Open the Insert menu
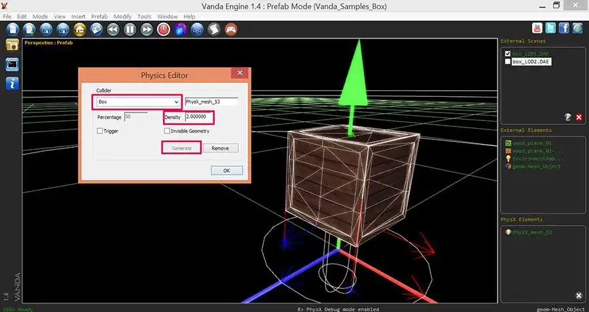Viewport: 589px width, 312px height. [x=78, y=16]
